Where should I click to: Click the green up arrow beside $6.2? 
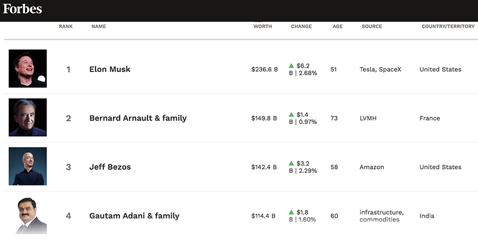point(291,65)
